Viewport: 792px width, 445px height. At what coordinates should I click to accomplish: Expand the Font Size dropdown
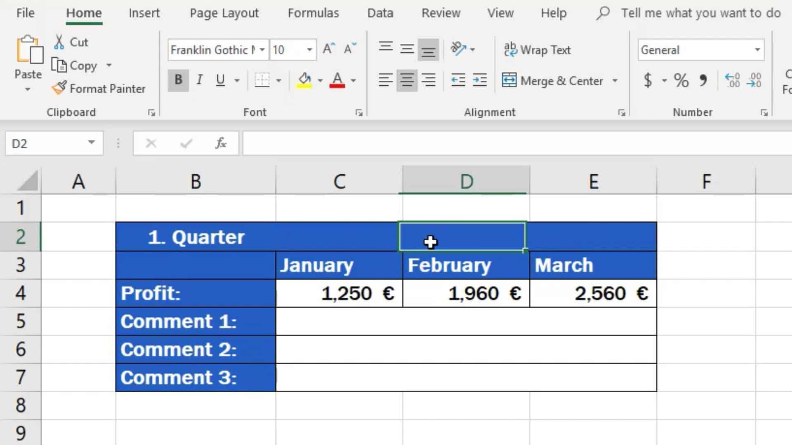pos(309,49)
